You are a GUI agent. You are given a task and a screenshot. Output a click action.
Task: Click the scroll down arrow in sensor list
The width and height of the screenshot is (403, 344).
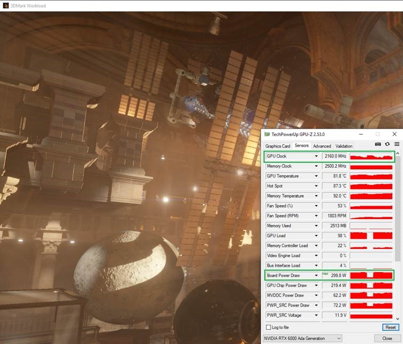[x=398, y=319]
